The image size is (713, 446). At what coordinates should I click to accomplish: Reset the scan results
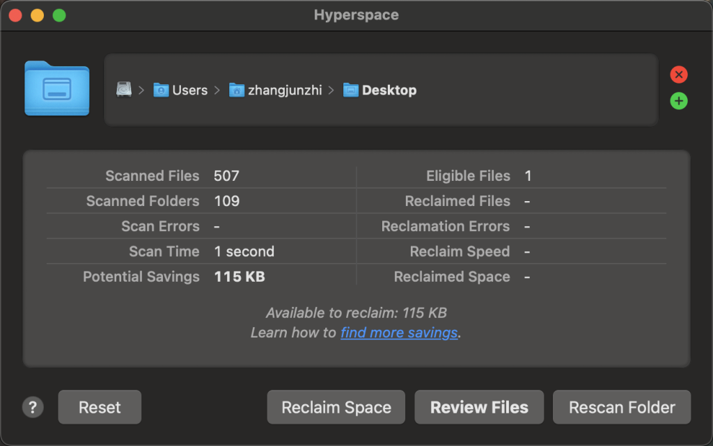(99, 407)
